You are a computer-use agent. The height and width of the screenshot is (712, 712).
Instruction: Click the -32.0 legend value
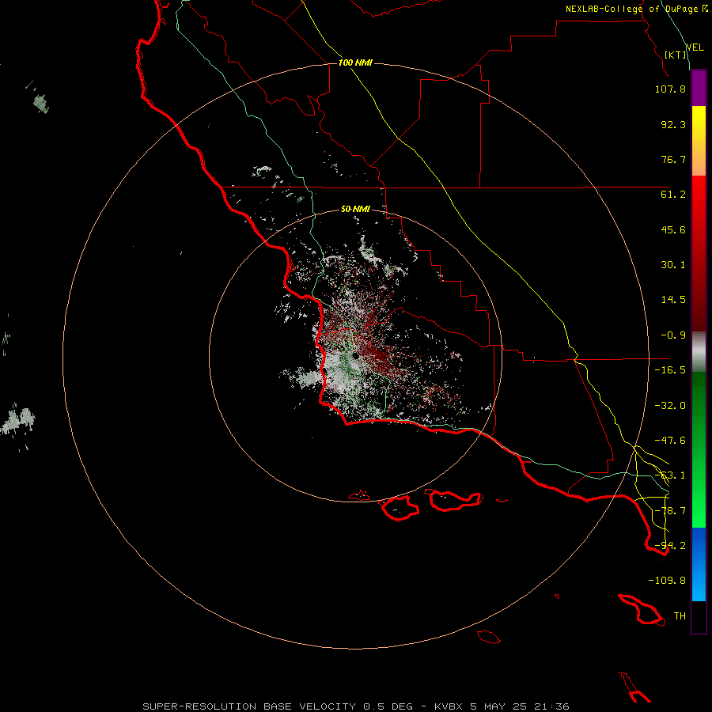(x=670, y=406)
